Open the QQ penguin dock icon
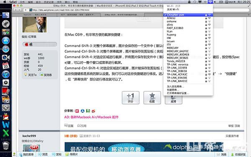251x157 pixels. click(6, 116)
